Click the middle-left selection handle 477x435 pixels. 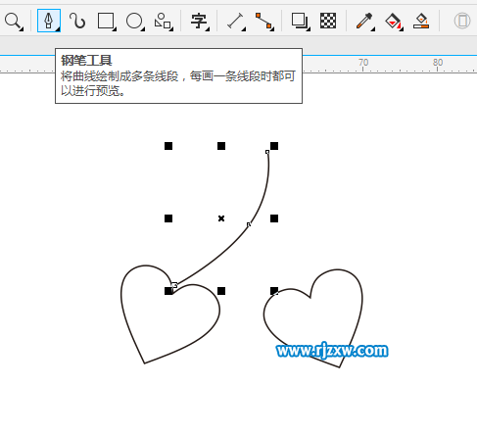[168, 218]
